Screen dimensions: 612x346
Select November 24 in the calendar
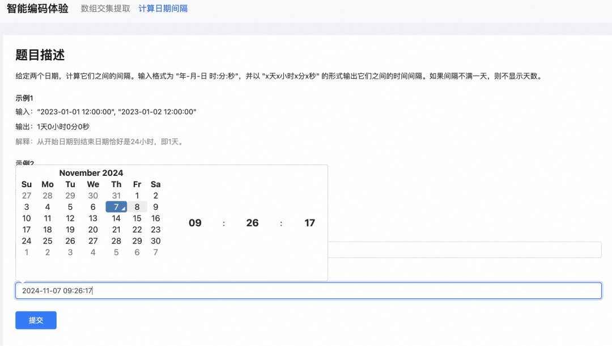point(27,241)
